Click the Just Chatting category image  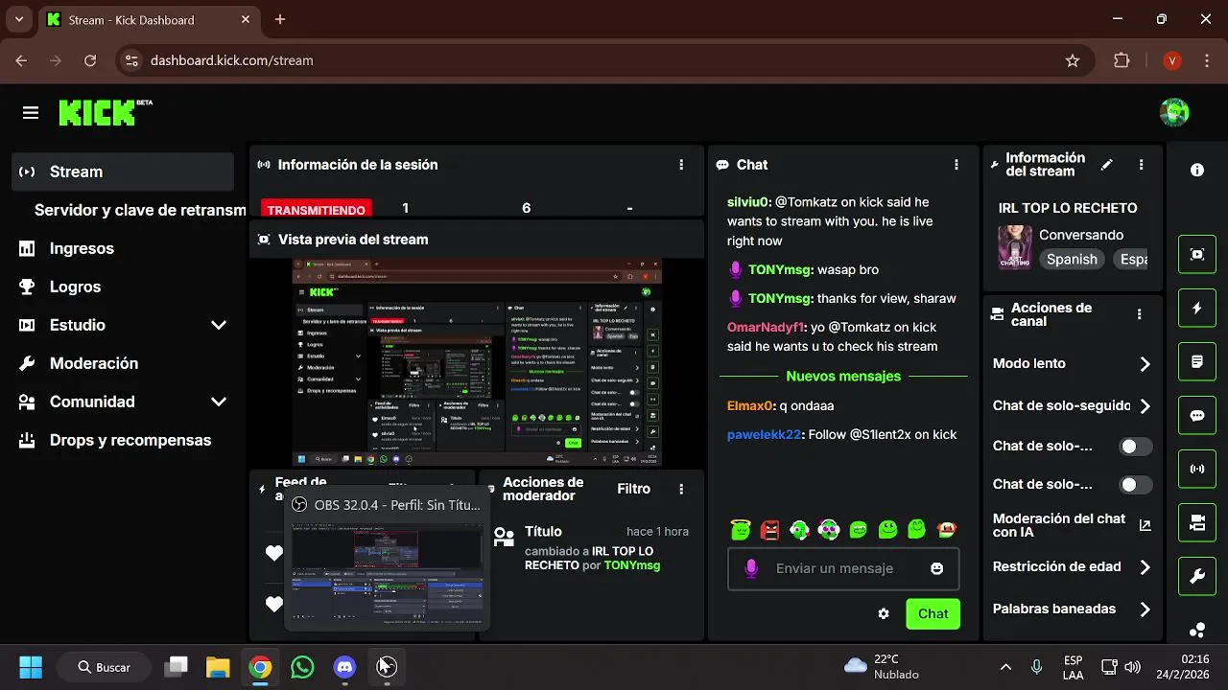pyautogui.click(x=1015, y=247)
